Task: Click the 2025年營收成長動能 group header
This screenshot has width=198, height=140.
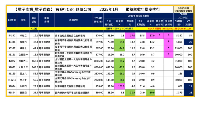Action: pyautogui.click(x=138, y=16)
